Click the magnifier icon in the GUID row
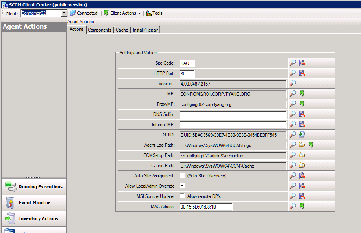Screen dimensions: 361x233 pos(293,134)
